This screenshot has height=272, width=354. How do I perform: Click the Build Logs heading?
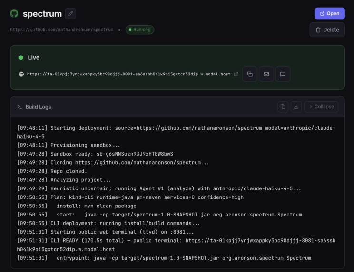pyautogui.click(x=38, y=107)
